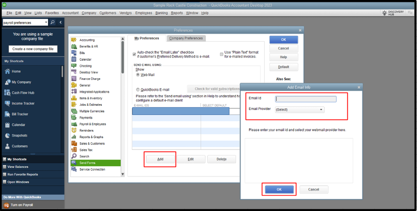
Task: Click the Delete email button
Action: click(222, 159)
